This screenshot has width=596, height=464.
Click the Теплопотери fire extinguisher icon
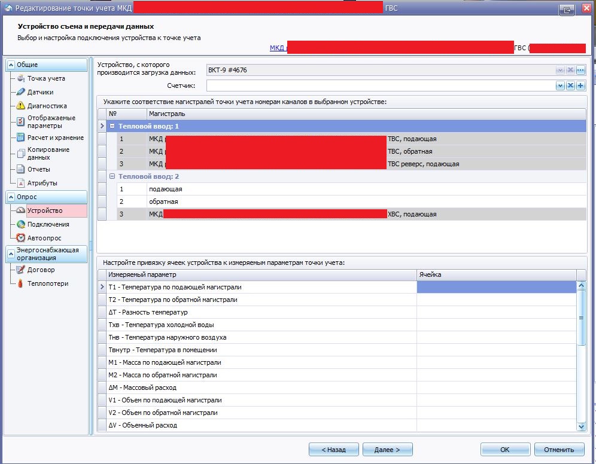coord(21,283)
